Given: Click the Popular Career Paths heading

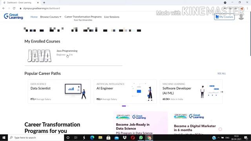Looking at the screenshot, I should pyautogui.click(x=43, y=74).
